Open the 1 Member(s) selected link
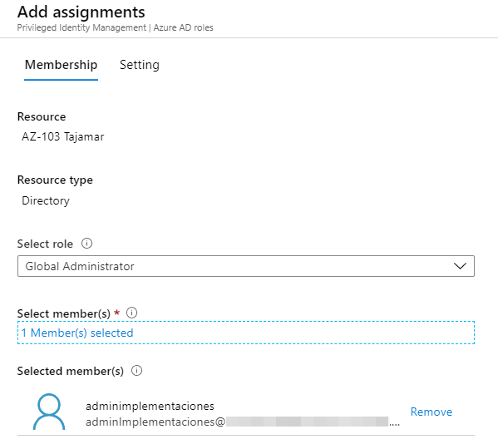 [x=77, y=333]
